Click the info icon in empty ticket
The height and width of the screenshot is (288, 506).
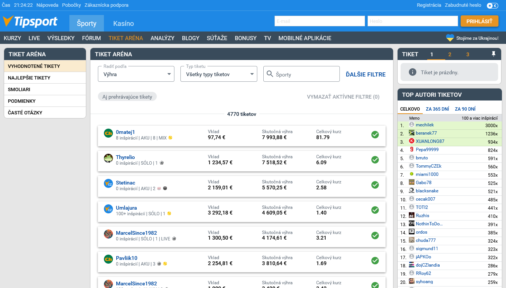coord(412,72)
